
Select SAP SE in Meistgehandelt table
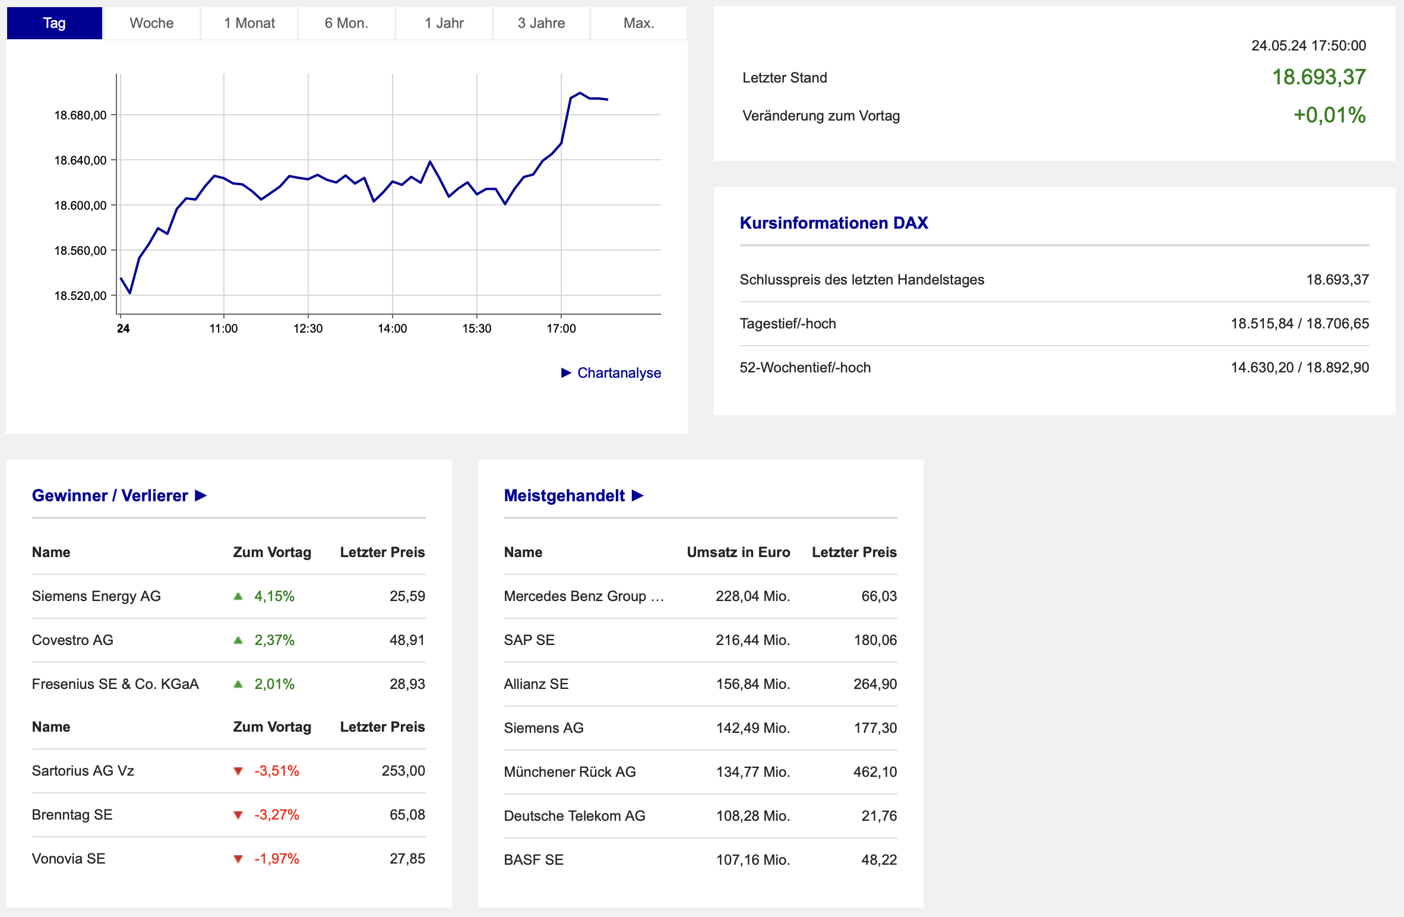[529, 640]
